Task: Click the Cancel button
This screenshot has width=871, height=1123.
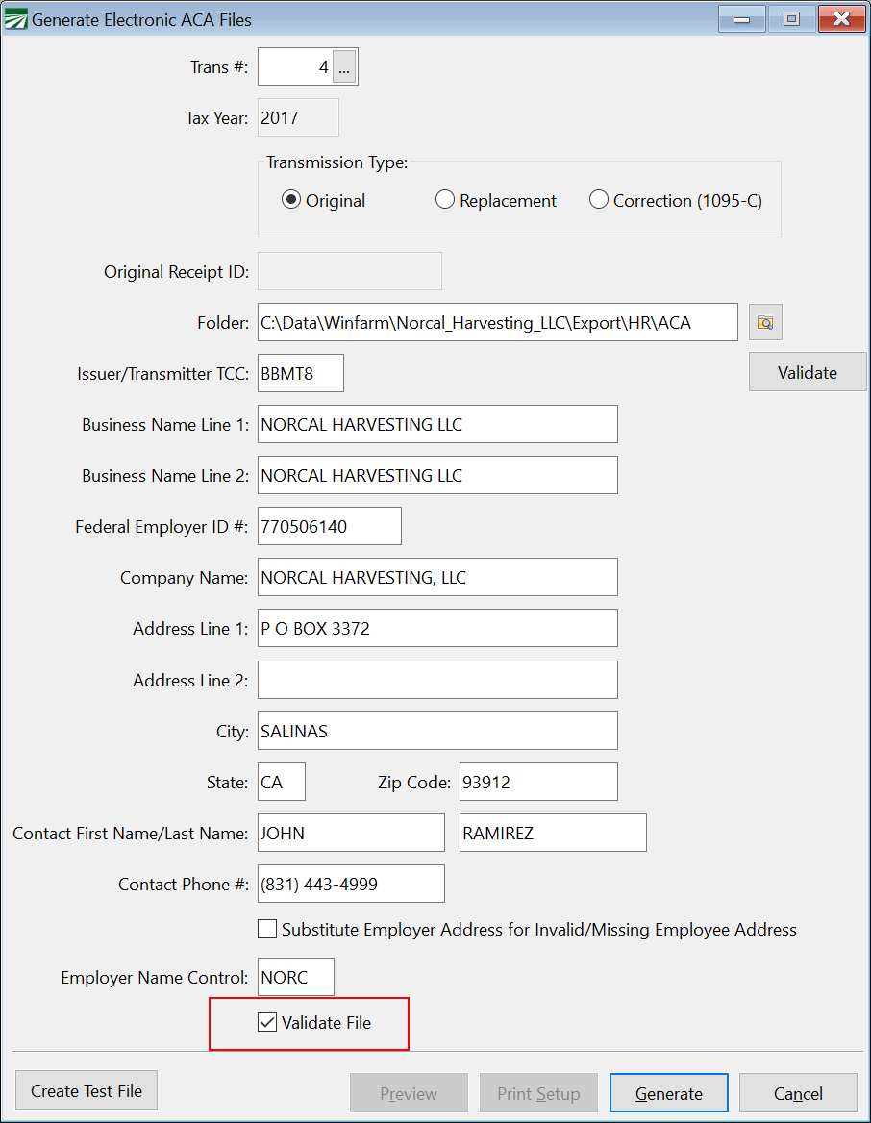Action: (x=798, y=1093)
